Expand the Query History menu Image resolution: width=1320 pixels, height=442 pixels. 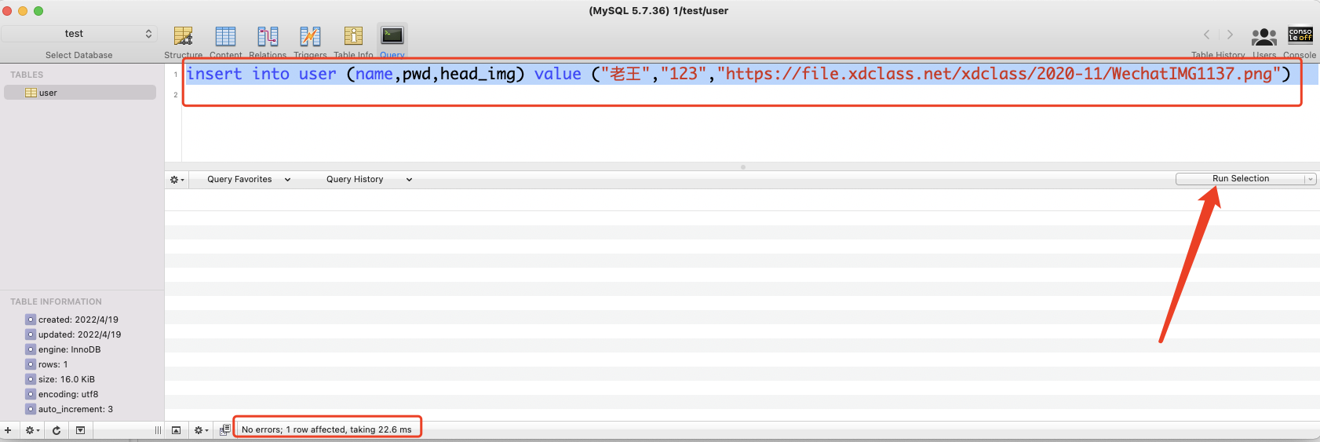click(x=370, y=180)
